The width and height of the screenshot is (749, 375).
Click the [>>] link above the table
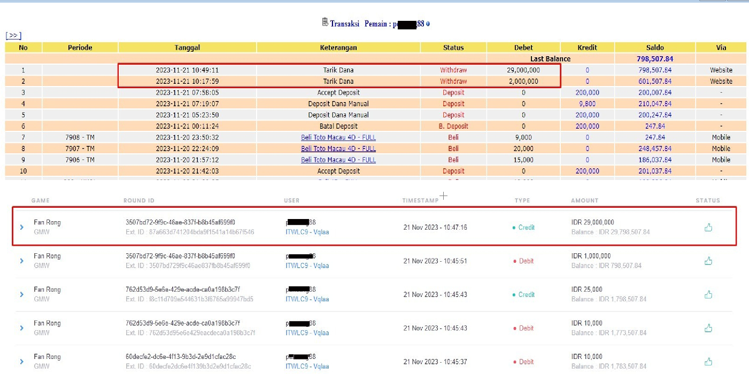click(13, 36)
